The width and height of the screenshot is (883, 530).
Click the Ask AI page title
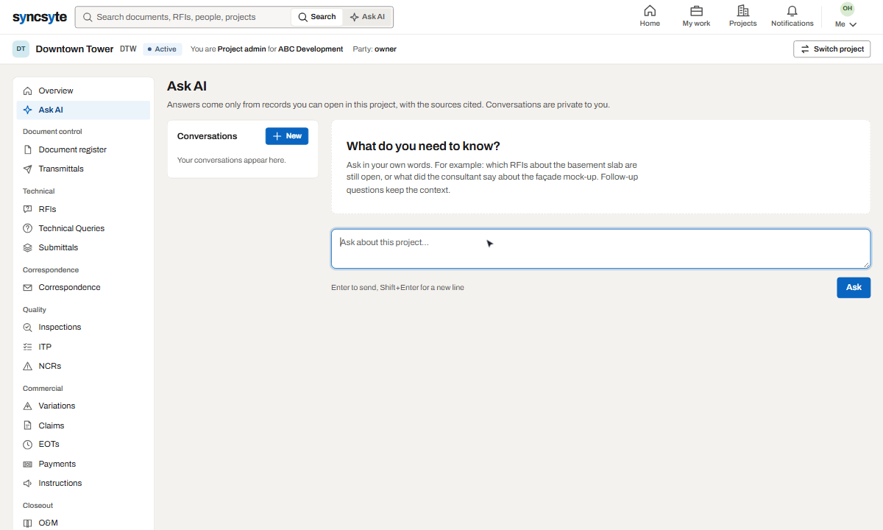click(187, 86)
